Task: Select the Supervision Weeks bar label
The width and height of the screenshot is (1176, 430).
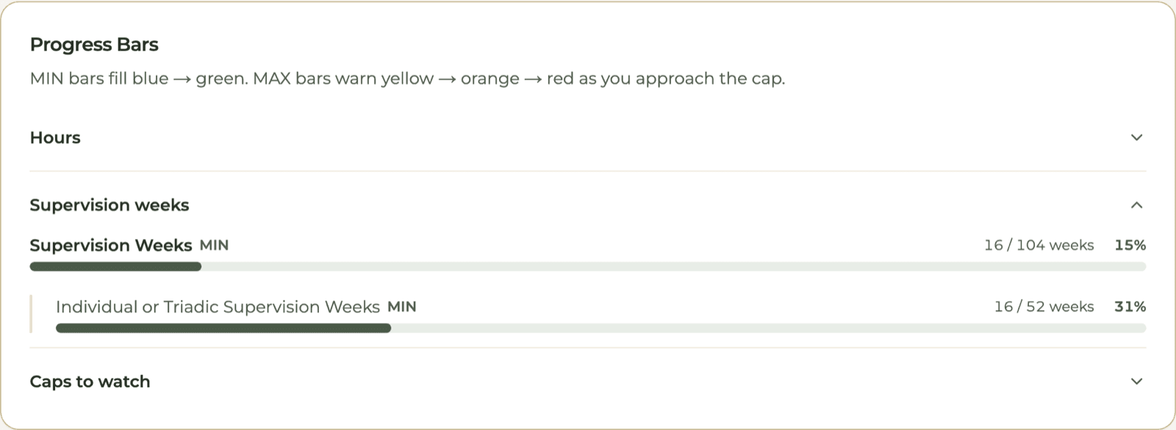Action: click(x=111, y=246)
